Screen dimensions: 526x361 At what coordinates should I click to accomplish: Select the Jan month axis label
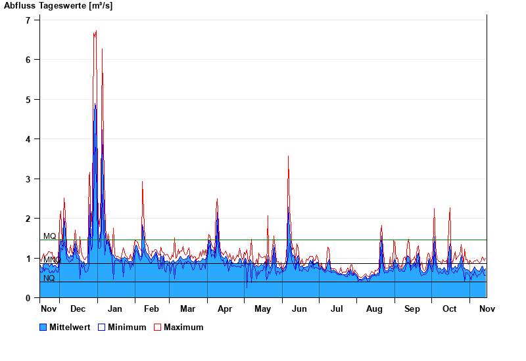coord(115,309)
